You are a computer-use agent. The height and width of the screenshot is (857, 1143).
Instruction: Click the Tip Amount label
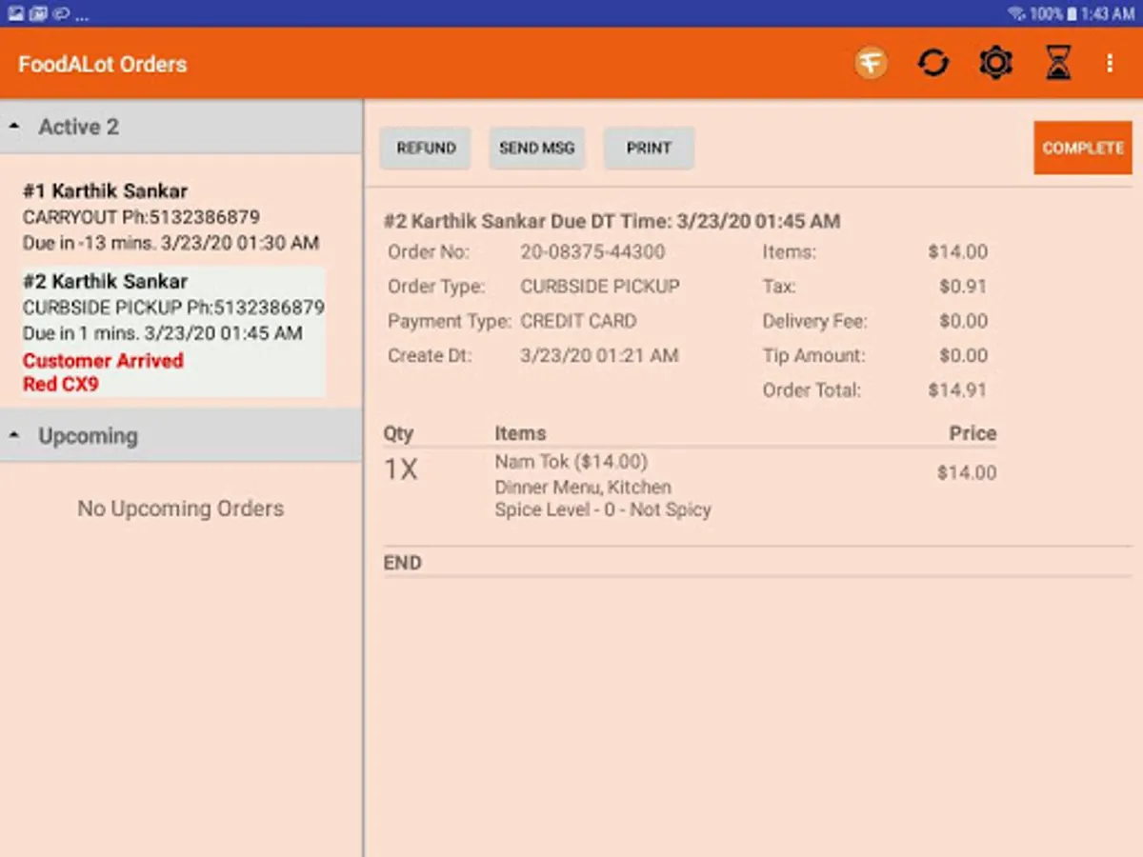pyautogui.click(x=813, y=355)
